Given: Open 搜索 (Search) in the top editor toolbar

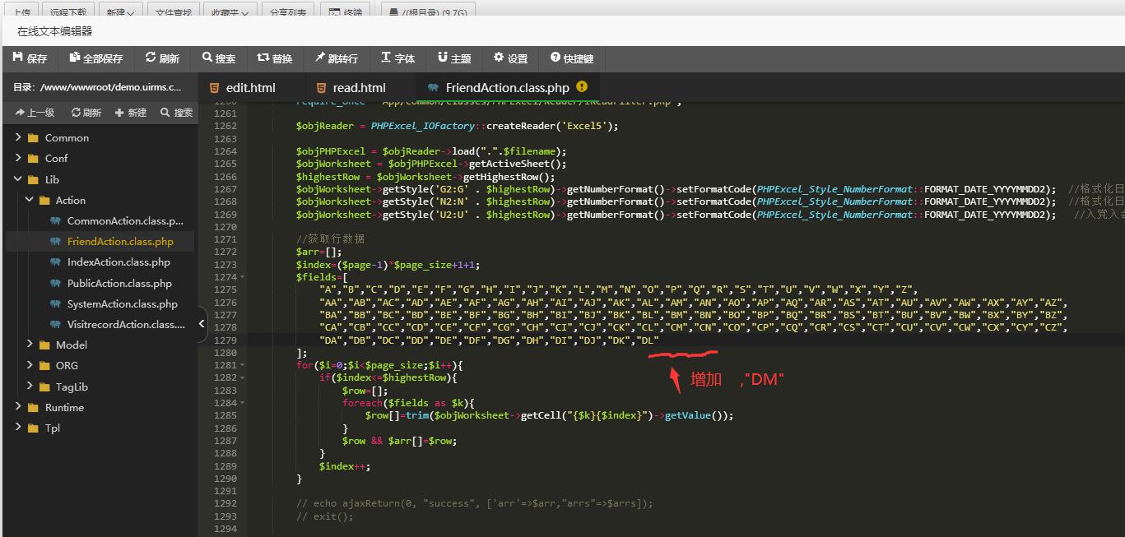Looking at the screenshot, I should pyautogui.click(x=219, y=58).
